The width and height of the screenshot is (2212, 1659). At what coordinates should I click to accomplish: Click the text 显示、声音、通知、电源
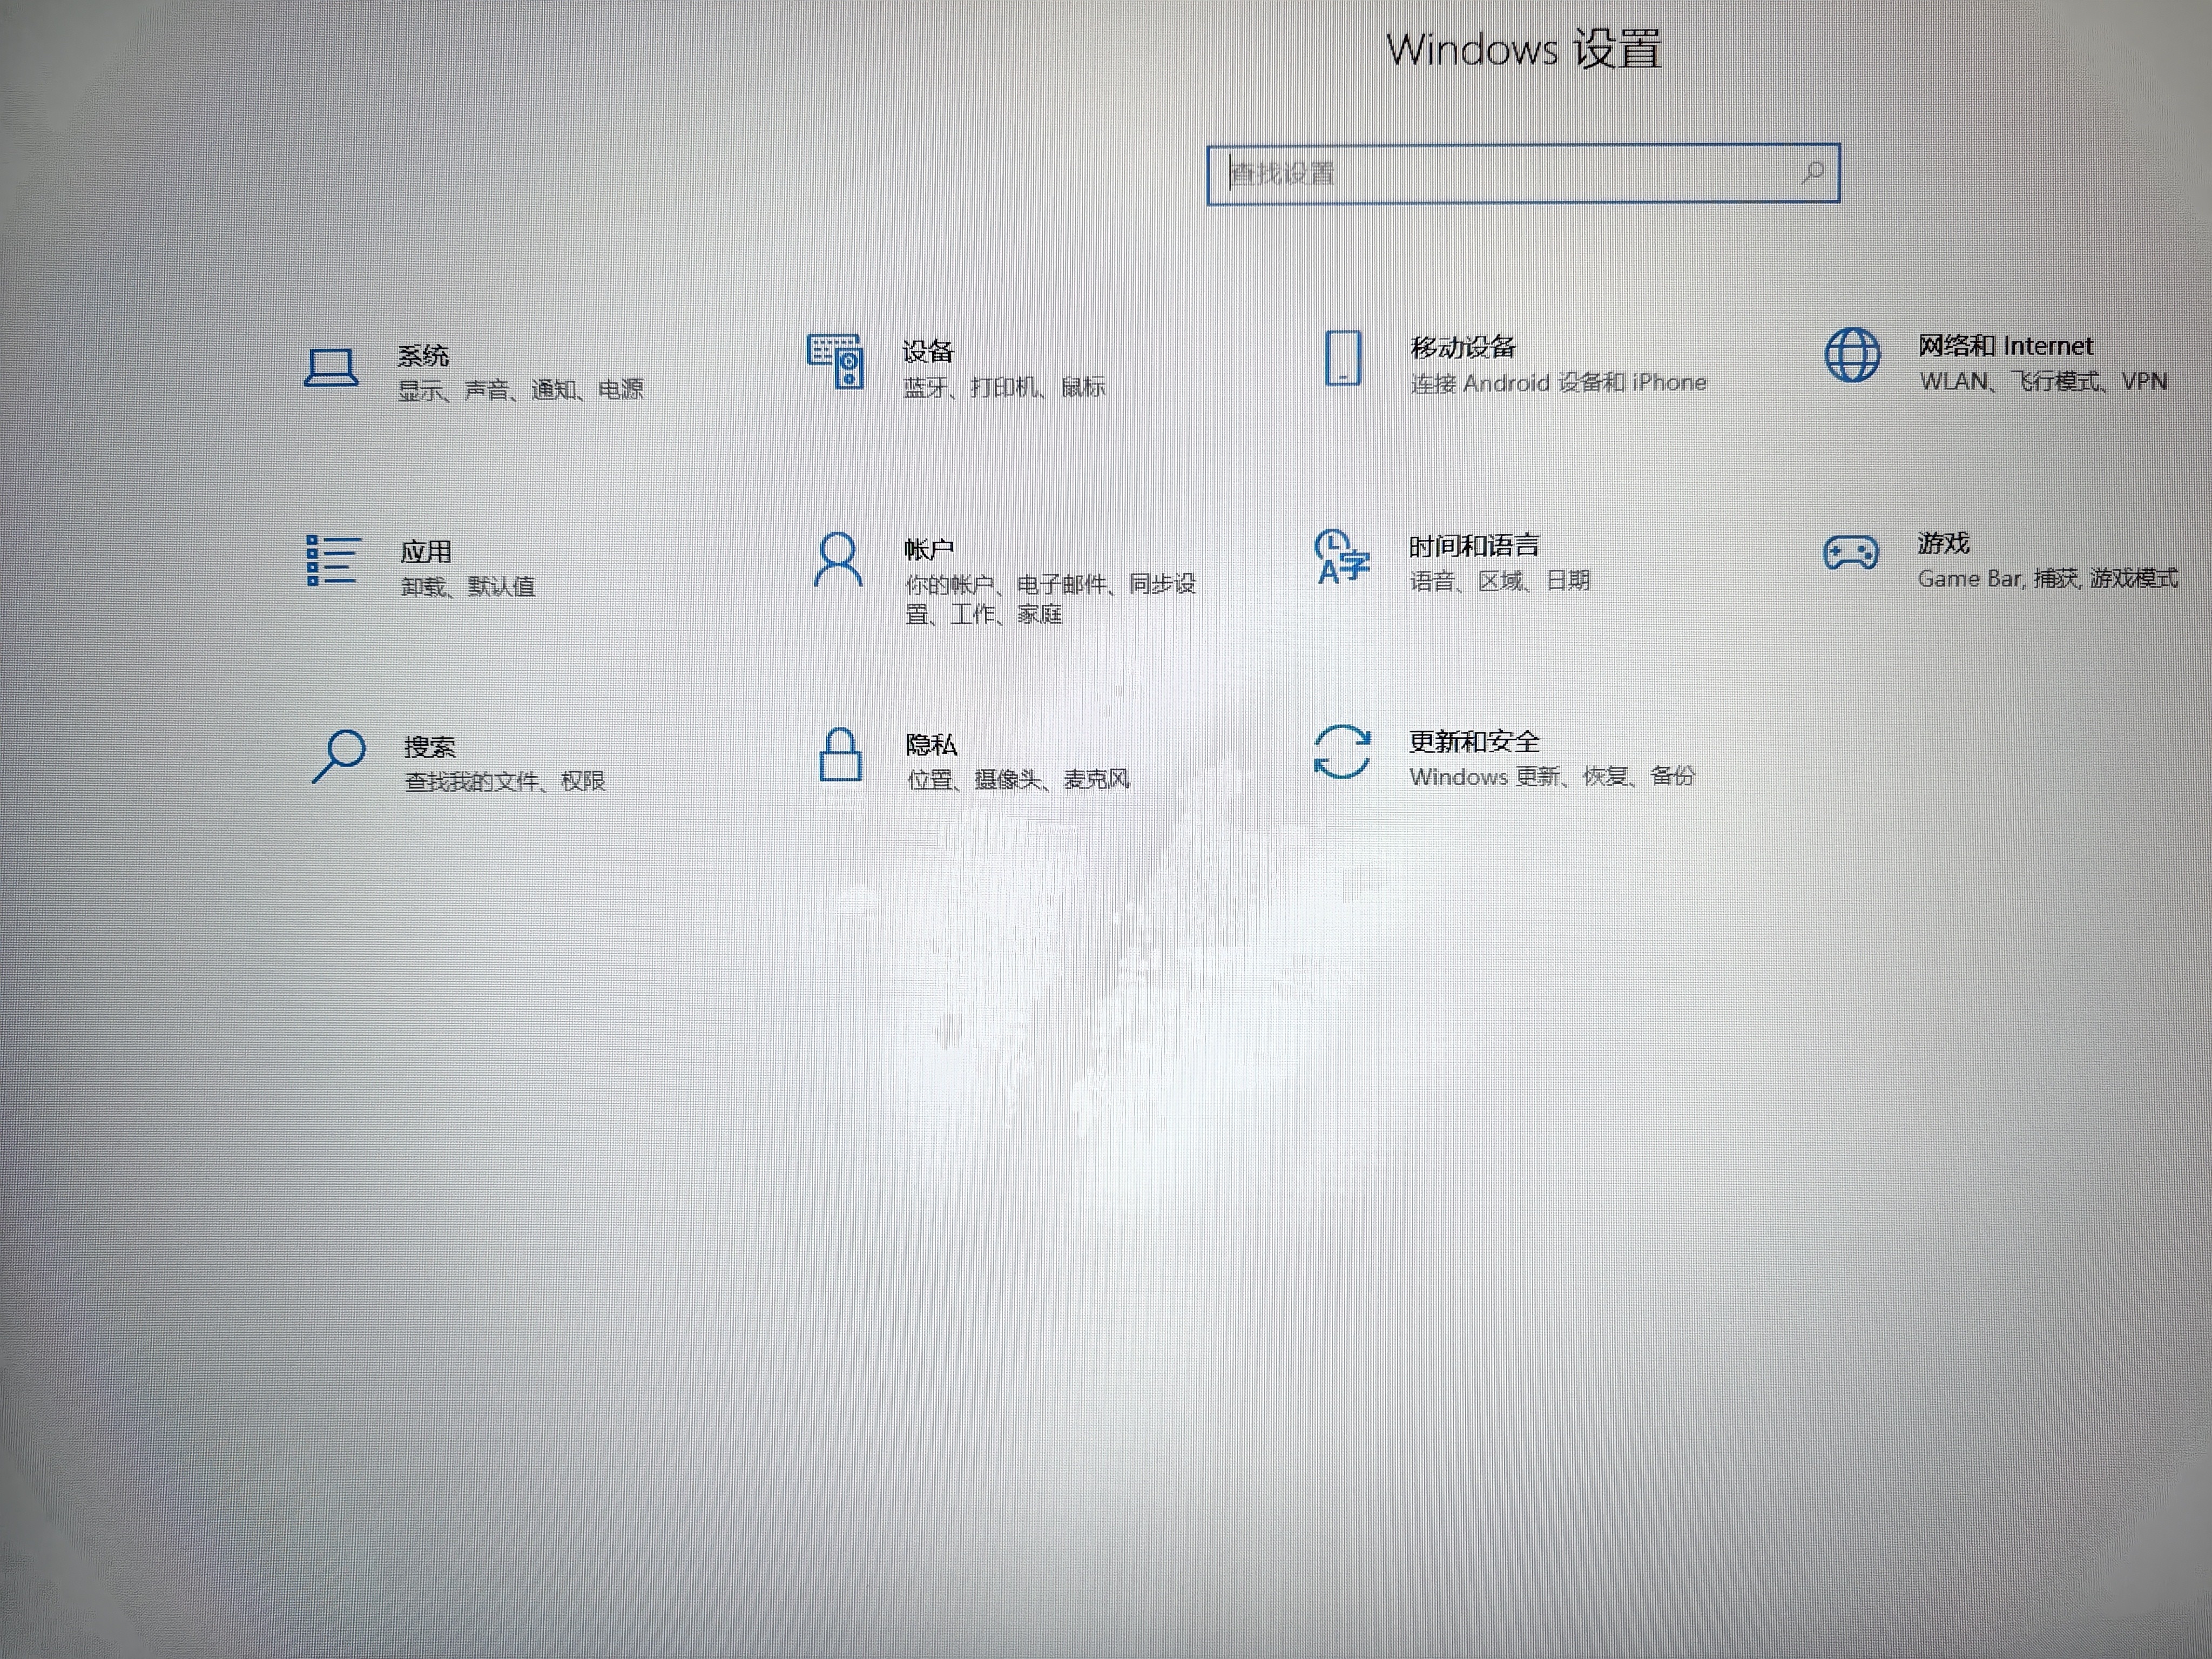[520, 389]
